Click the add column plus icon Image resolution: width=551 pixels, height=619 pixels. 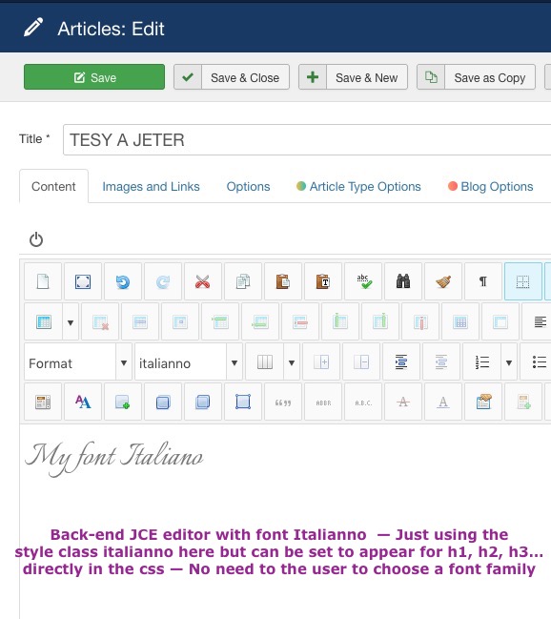321,361
